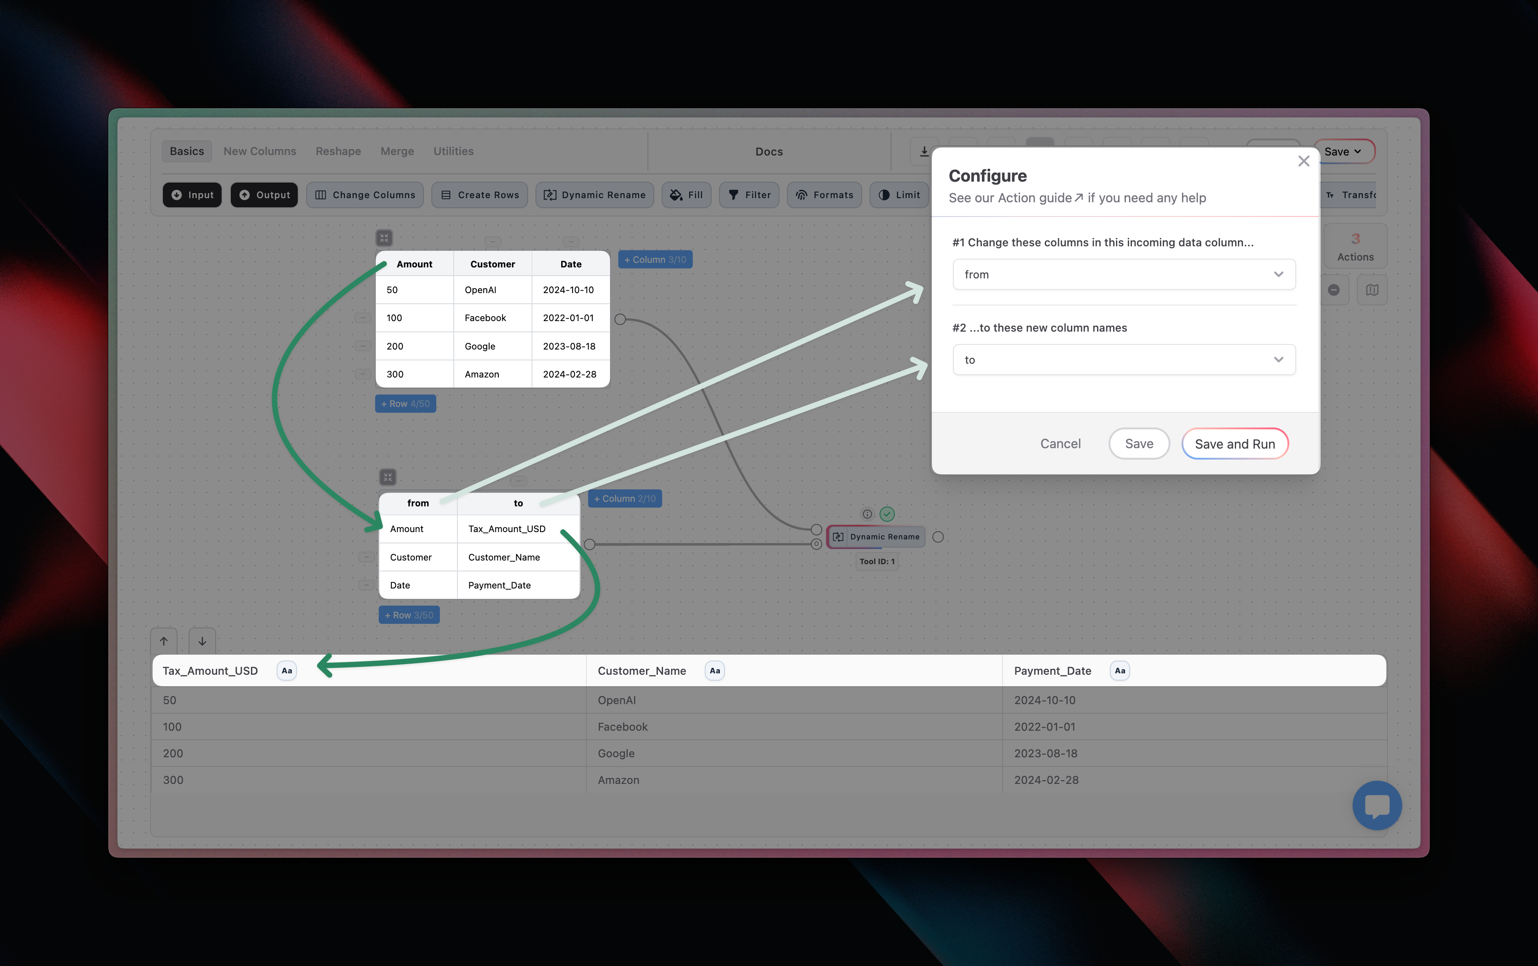Screen dimensions: 1538x966
Task: Click the '+ Row 4/50' button
Action: click(x=406, y=404)
